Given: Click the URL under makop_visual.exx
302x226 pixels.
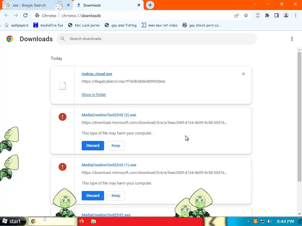Looking at the screenshot, I should (123, 82).
